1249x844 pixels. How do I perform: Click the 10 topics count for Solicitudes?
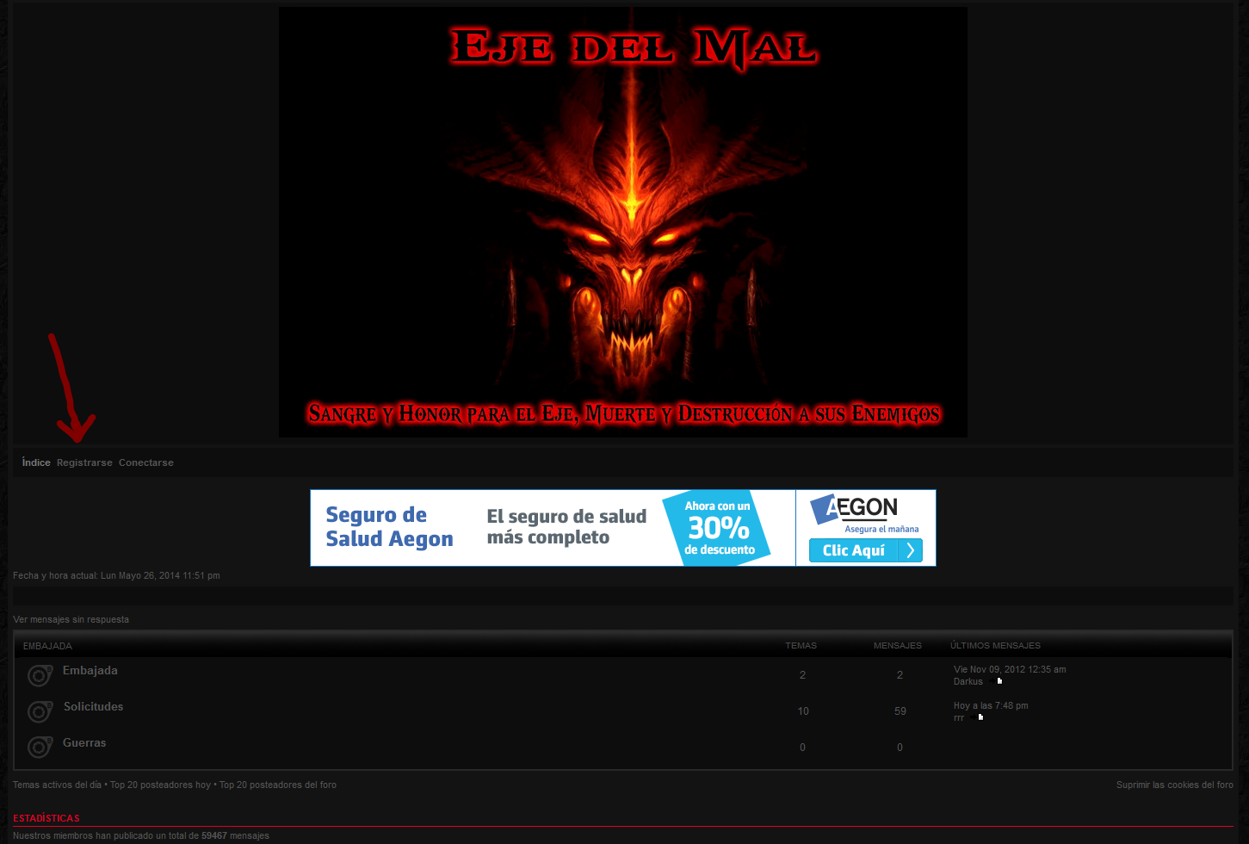[803, 711]
